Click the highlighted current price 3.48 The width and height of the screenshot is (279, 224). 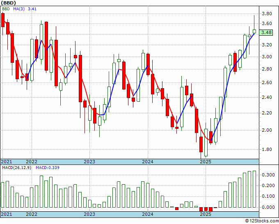pos(266,32)
